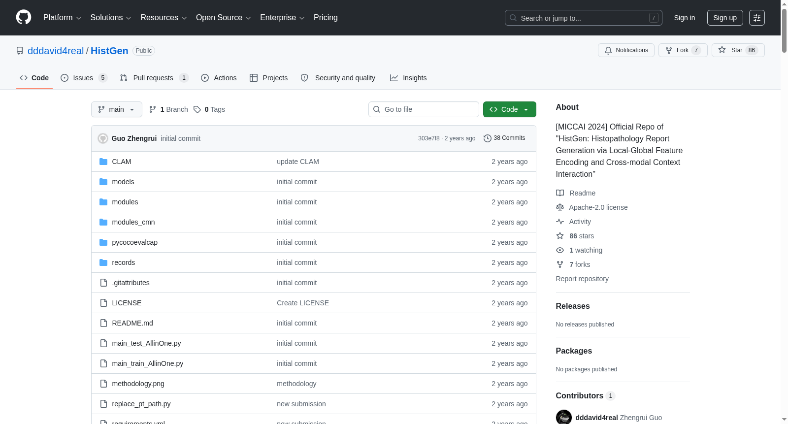
Task: Click the main_test_AllinOne.py file icon
Action: point(103,343)
